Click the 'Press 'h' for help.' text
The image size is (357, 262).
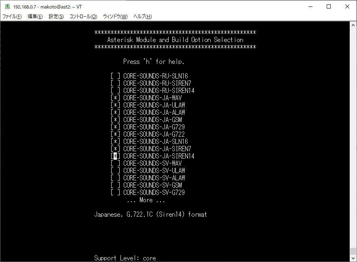154,61
